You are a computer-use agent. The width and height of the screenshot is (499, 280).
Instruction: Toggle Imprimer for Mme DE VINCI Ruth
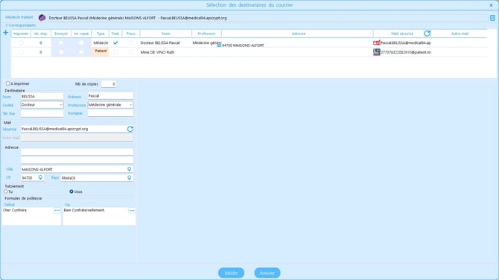[x=21, y=52]
